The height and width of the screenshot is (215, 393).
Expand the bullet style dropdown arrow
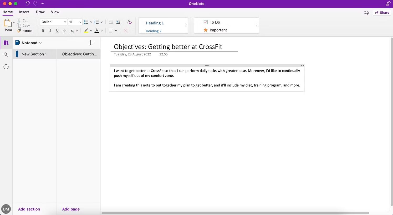tap(91, 22)
